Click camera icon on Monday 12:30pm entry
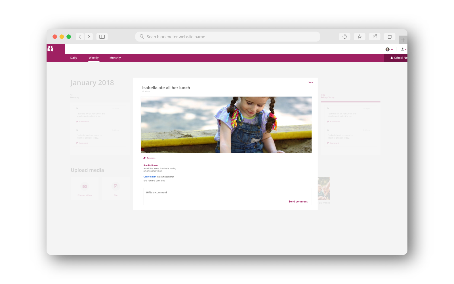 click(77, 108)
